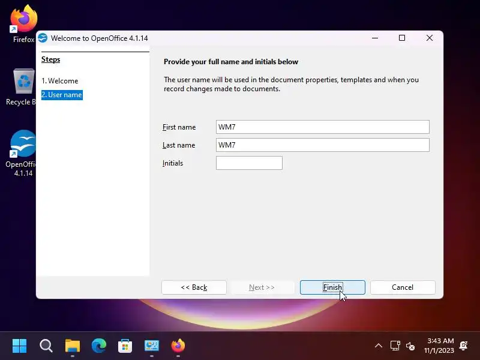Focus the First name input field
The image size is (480, 360).
pos(323,127)
